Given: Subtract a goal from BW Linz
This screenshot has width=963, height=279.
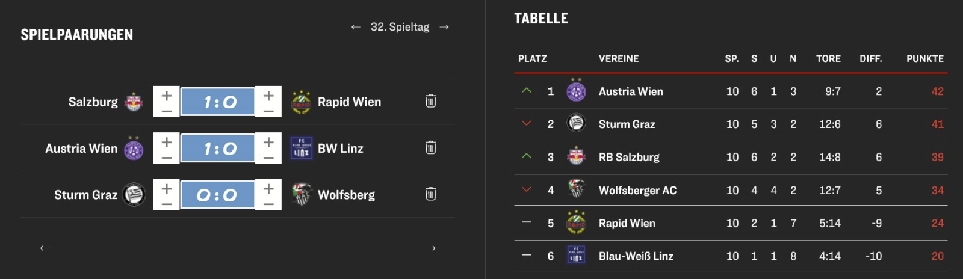Looking at the screenshot, I should [x=268, y=156].
